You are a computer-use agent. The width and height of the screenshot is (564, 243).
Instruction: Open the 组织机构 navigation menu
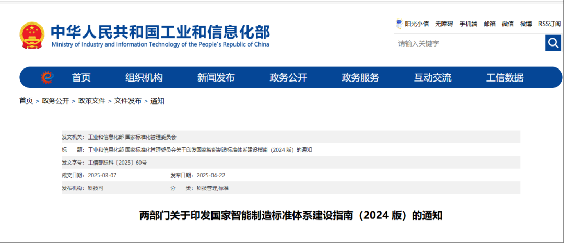144,77
